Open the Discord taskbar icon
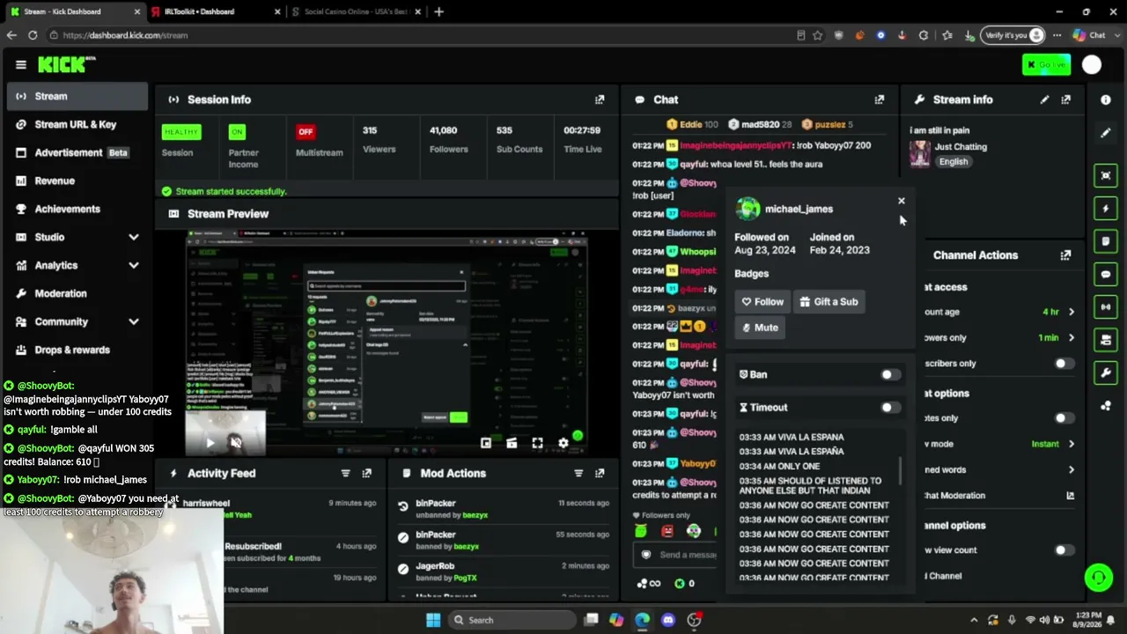This screenshot has height=634, width=1127. (x=668, y=620)
